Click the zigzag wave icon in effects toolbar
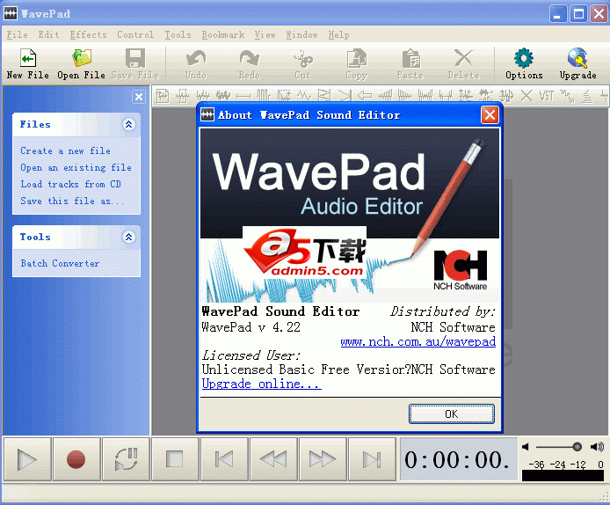610x505 pixels. 304,95
